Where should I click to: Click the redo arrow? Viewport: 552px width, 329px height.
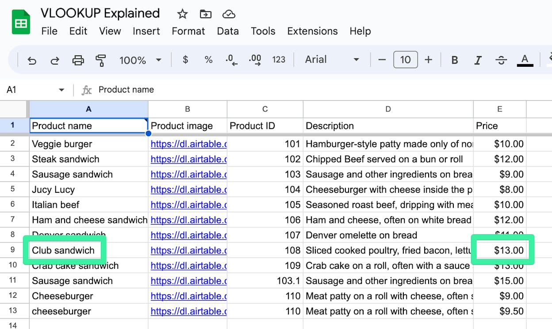tap(55, 60)
